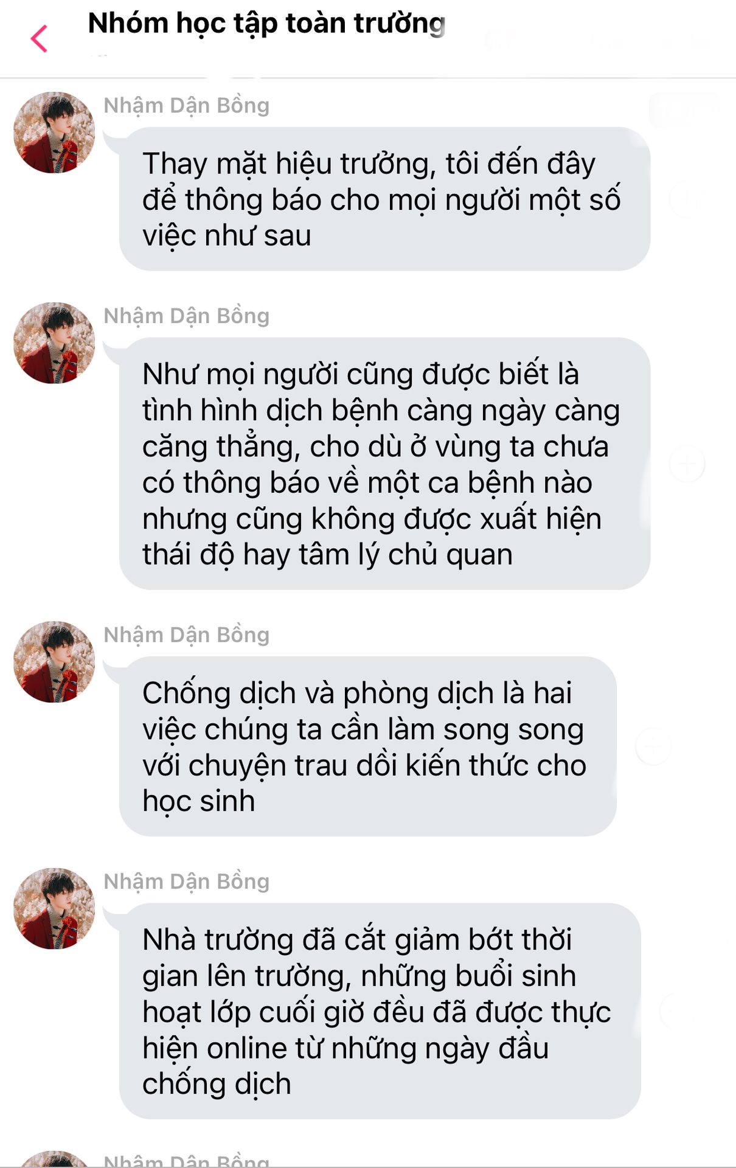
Task: Tap the pink back arrow
Action: (x=40, y=39)
